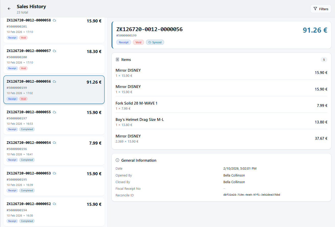Click the Synced badge in the detail header

pyautogui.click(x=155, y=42)
